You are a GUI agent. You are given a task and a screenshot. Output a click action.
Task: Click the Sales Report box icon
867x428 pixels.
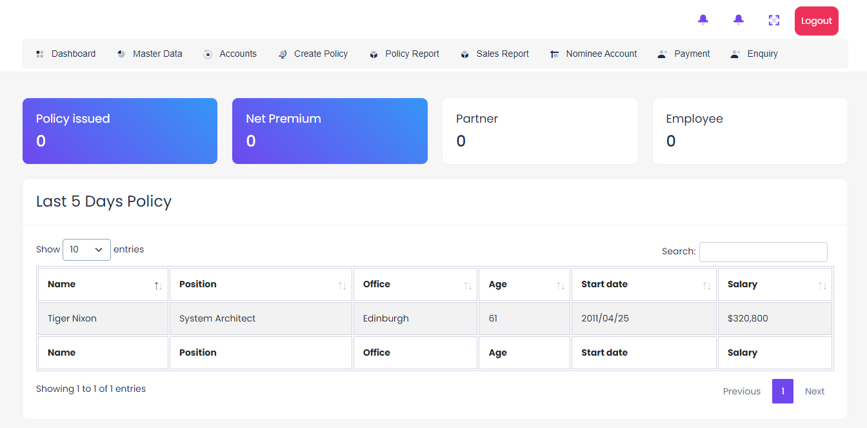(464, 54)
